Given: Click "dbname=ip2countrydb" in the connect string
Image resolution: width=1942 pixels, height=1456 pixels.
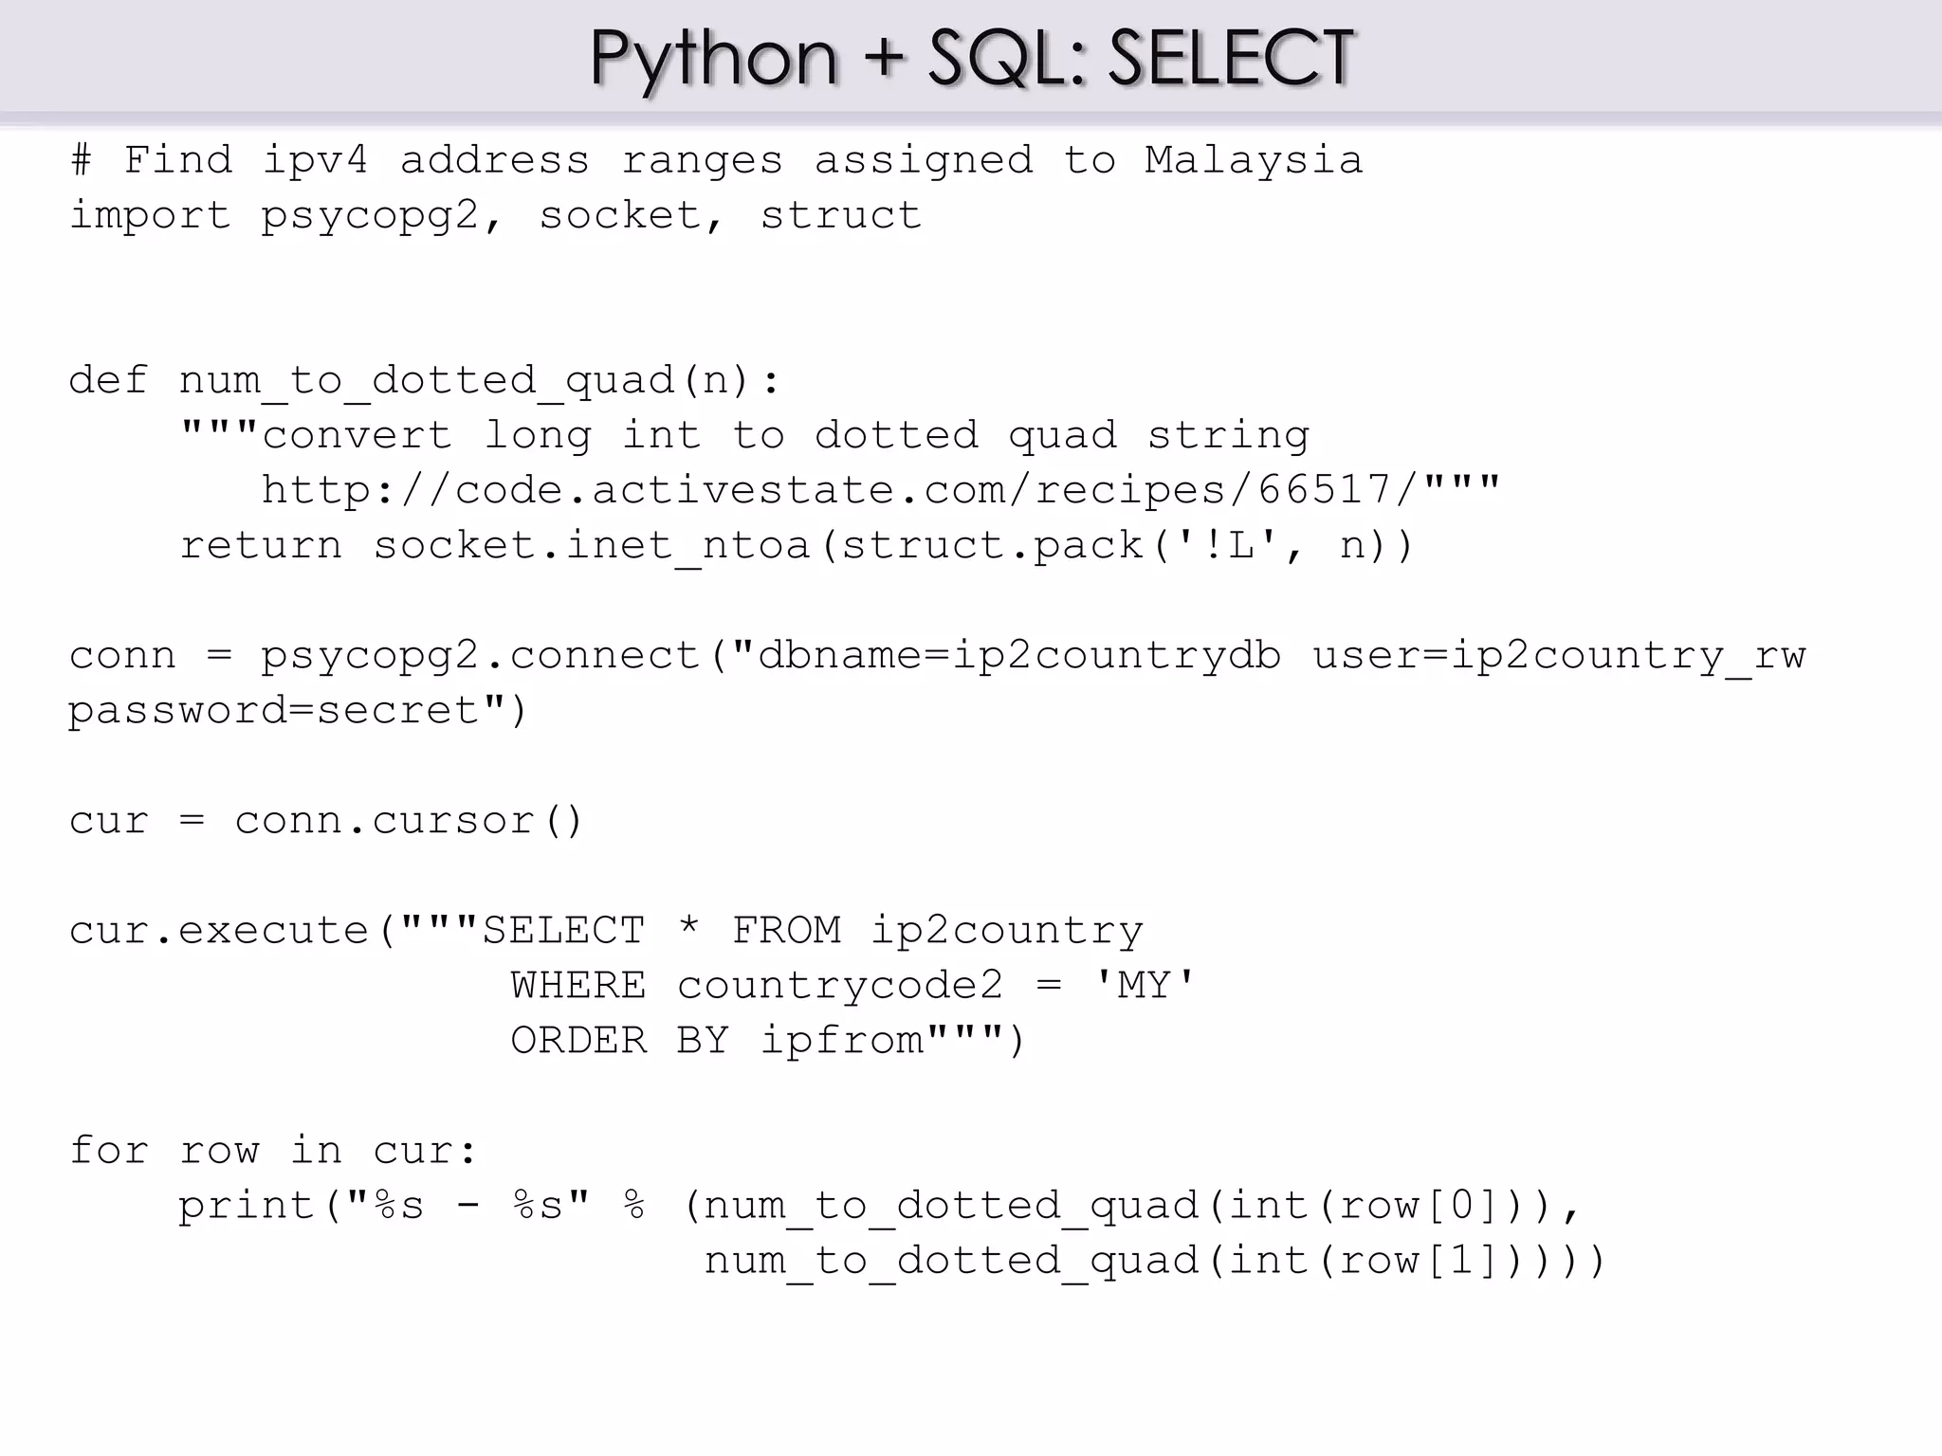Looking at the screenshot, I should (1019, 656).
